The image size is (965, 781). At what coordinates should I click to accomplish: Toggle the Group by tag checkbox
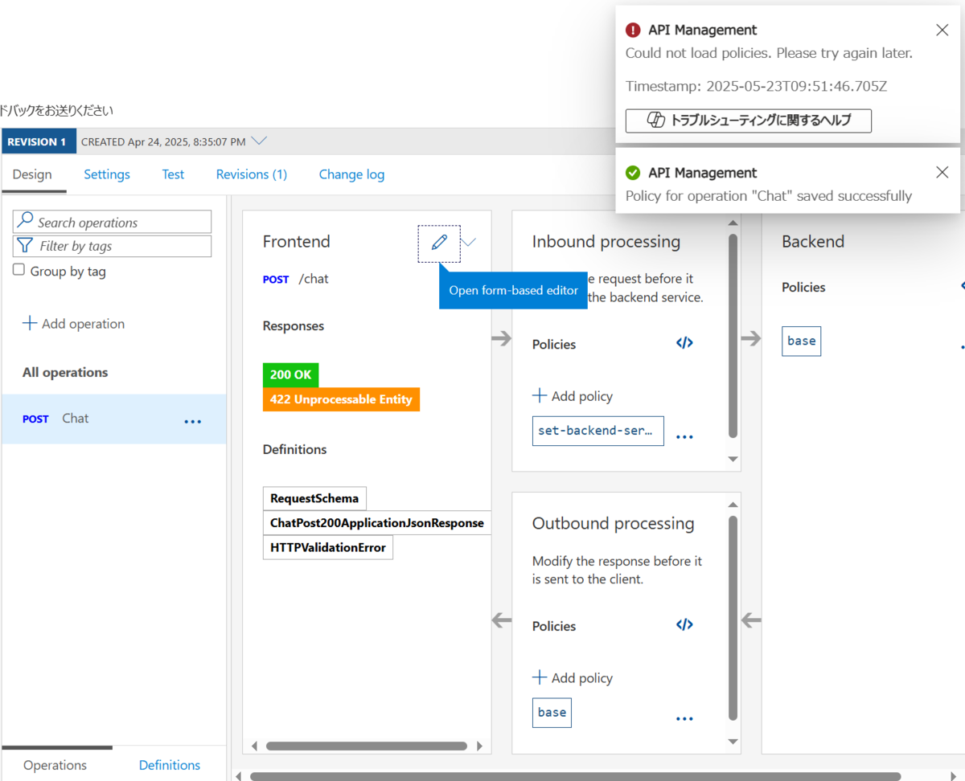pyautogui.click(x=19, y=270)
